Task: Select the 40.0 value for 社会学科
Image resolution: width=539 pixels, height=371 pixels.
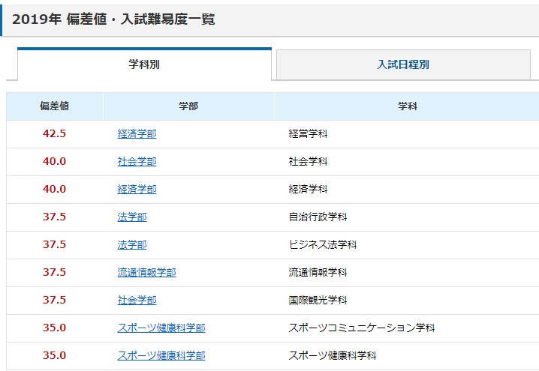Action: pyautogui.click(x=54, y=161)
